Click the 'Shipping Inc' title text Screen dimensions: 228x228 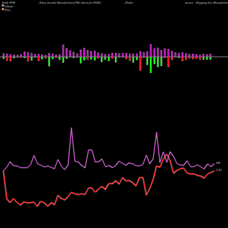pos(204,3)
